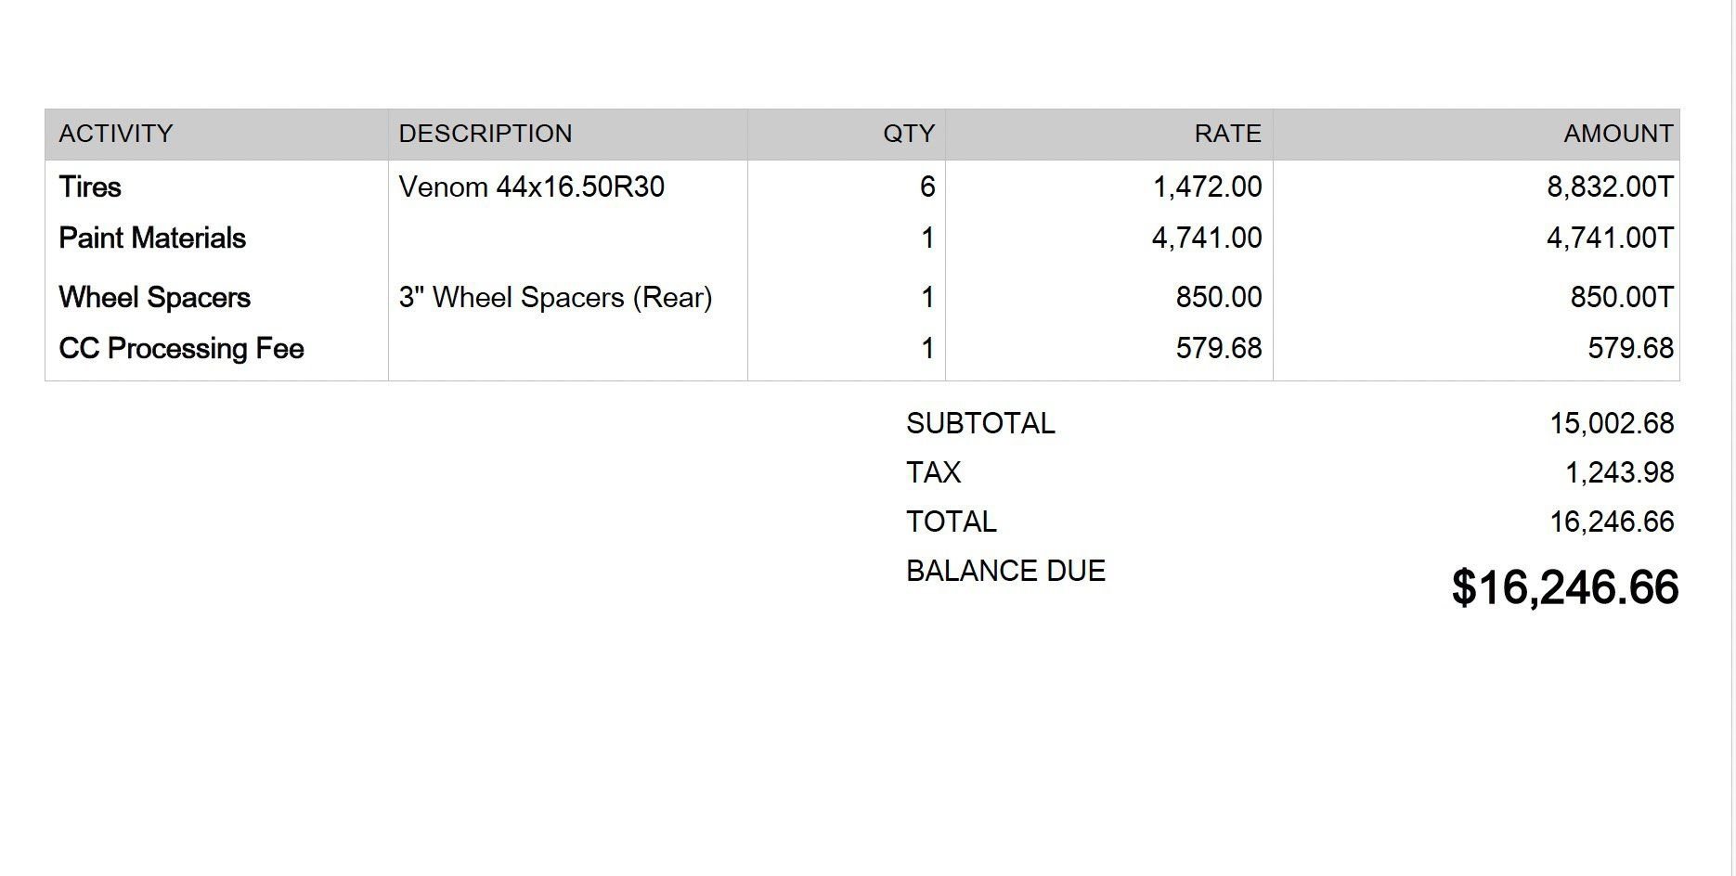Click the Tires amount 8,832.00T
Image resolution: width=1736 pixels, height=876 pixels.
coord(1610,187)
